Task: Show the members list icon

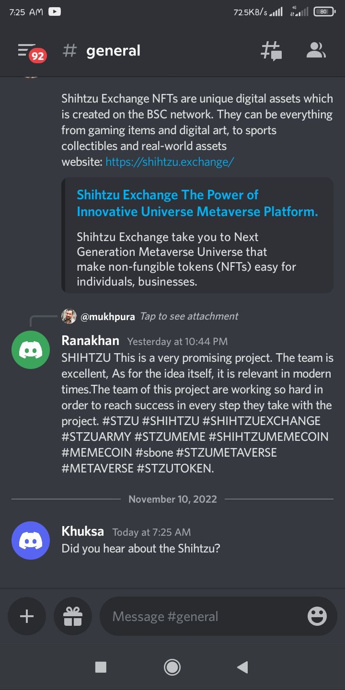Action: pyautogui.click(x=316, y=50)
